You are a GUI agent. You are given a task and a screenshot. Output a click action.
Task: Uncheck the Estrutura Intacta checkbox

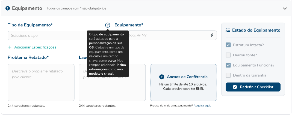pos(228,45)
